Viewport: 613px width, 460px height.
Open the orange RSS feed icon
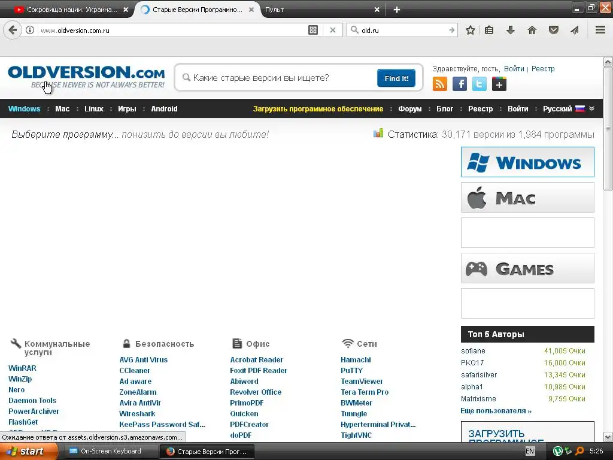pyautogui.click(x=440, y=84)
